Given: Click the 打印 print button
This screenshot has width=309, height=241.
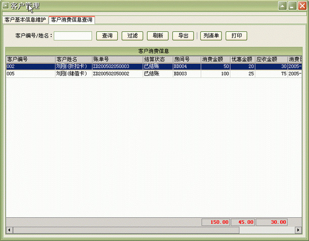Looking at the screenshot, I should 236,36.
